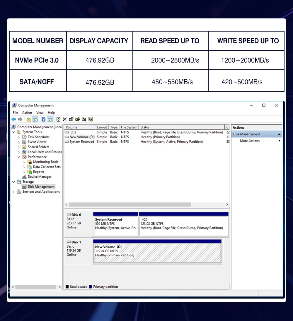Viewport: 293px width, 321px height.
Task: Click More Actions in Actions pane
Action: [250, 141]
